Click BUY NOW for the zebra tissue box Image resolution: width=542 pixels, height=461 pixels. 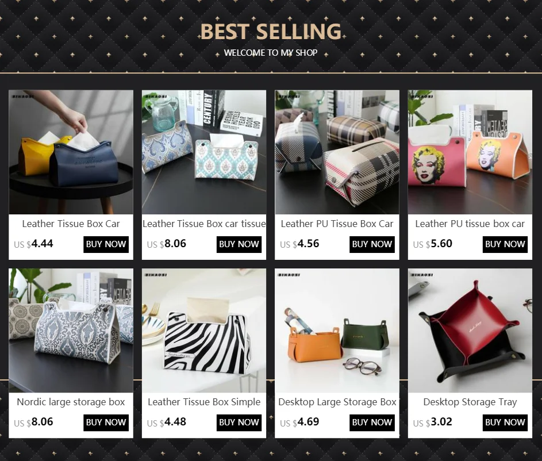[239, 422]
